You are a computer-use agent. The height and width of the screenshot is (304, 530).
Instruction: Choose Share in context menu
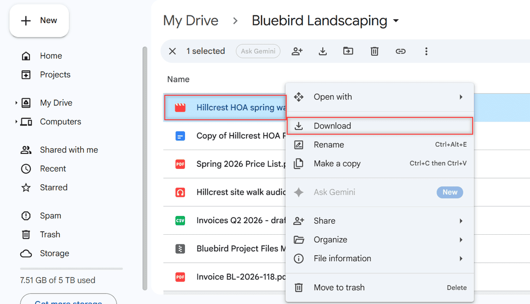380,221
